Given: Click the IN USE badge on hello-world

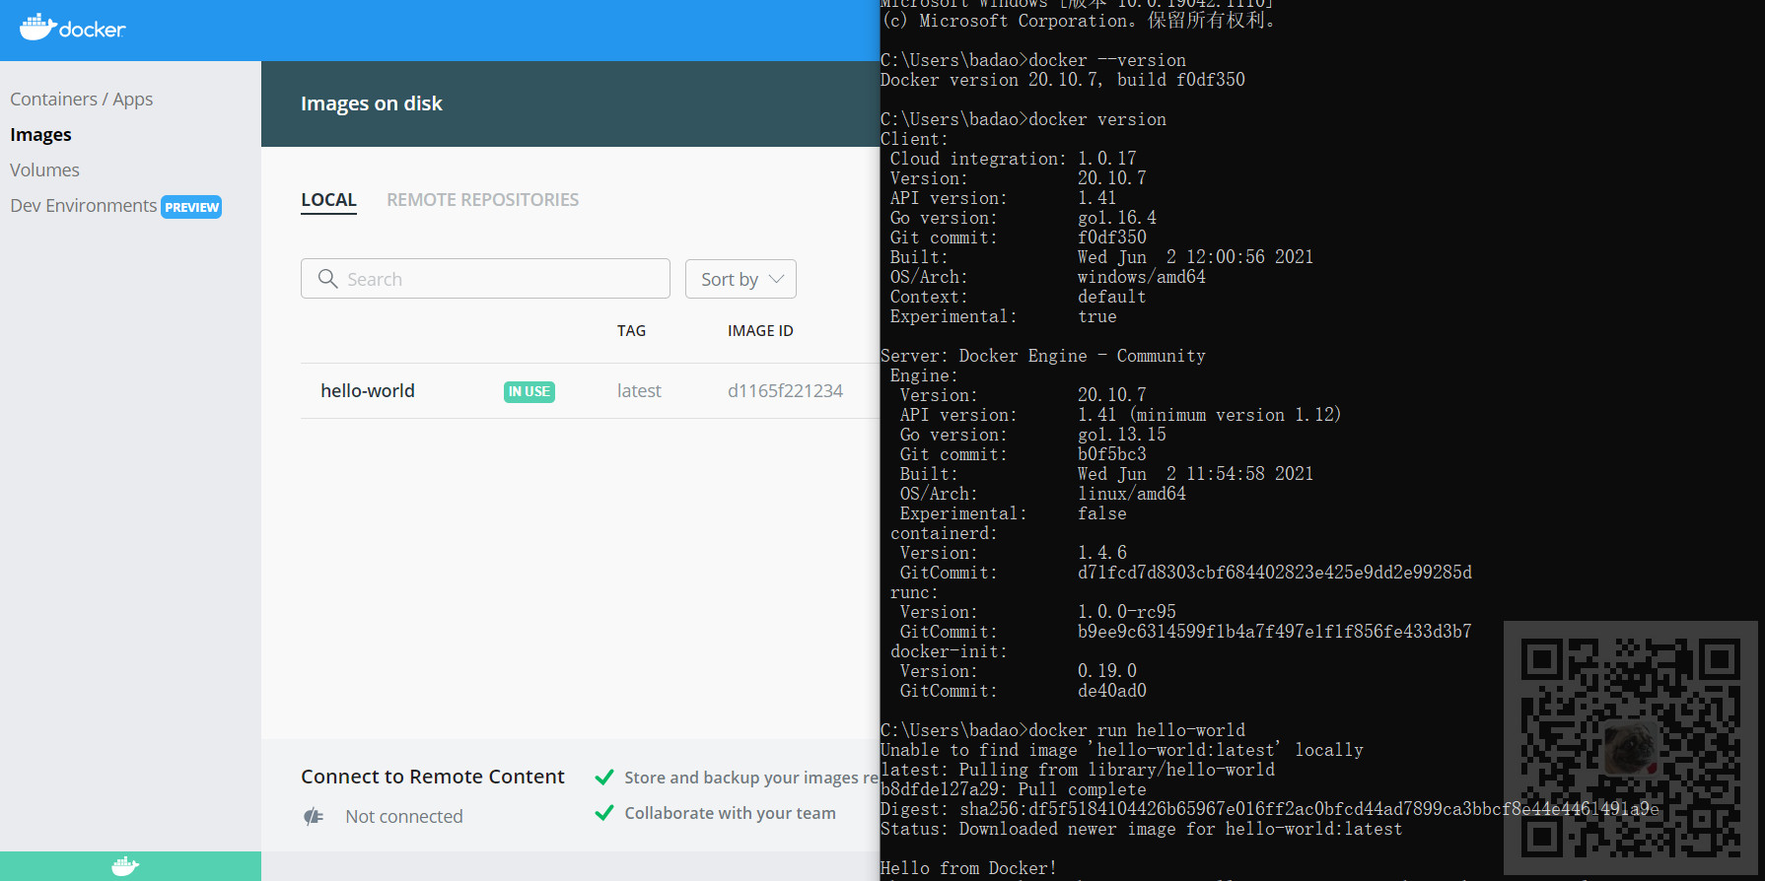Looking at the screenshot, I should (529, 392).
